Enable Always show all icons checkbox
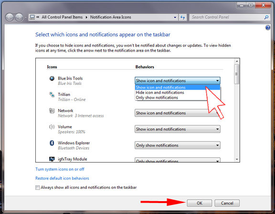275x214 pixels. (38, 188)
